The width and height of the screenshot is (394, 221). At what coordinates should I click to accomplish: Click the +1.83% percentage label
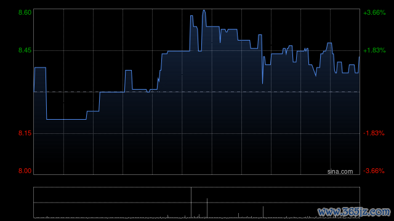(374, 50)
